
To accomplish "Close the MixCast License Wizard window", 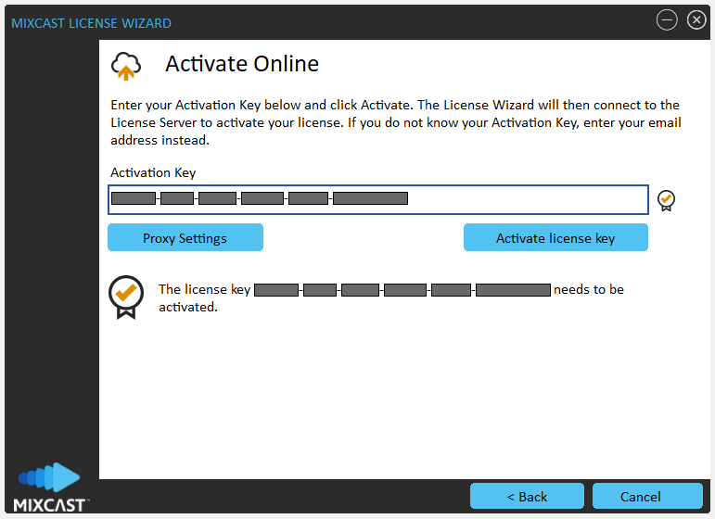I will coord(696,20).
